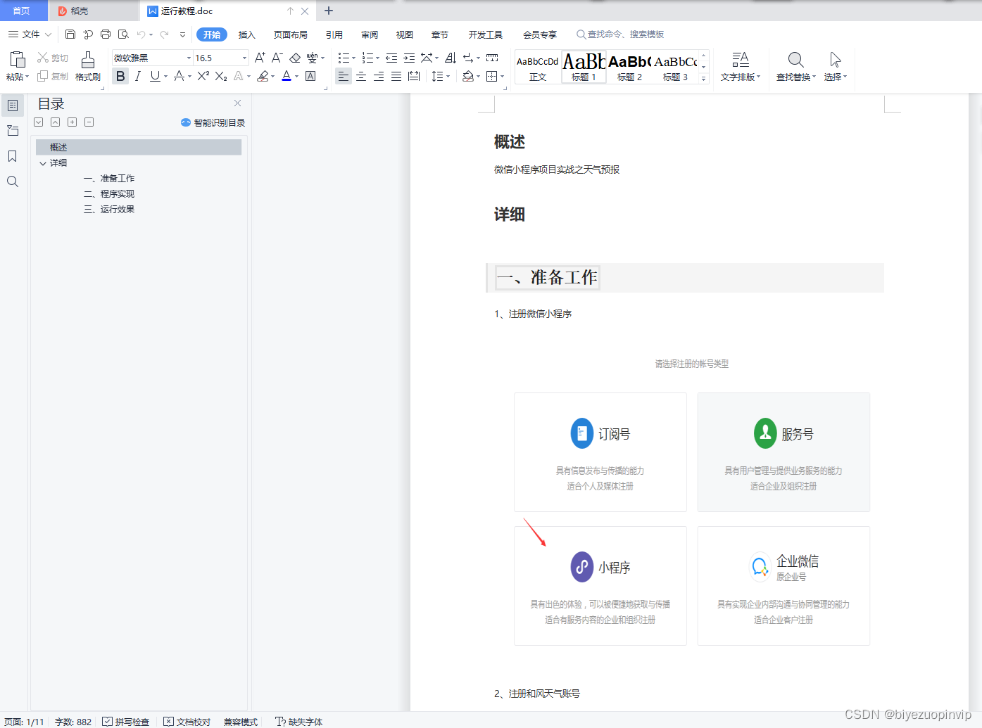Open the 文件 menu dropdown arrow
This screenshot has height=728, width=982.
[x=48, y=34]
